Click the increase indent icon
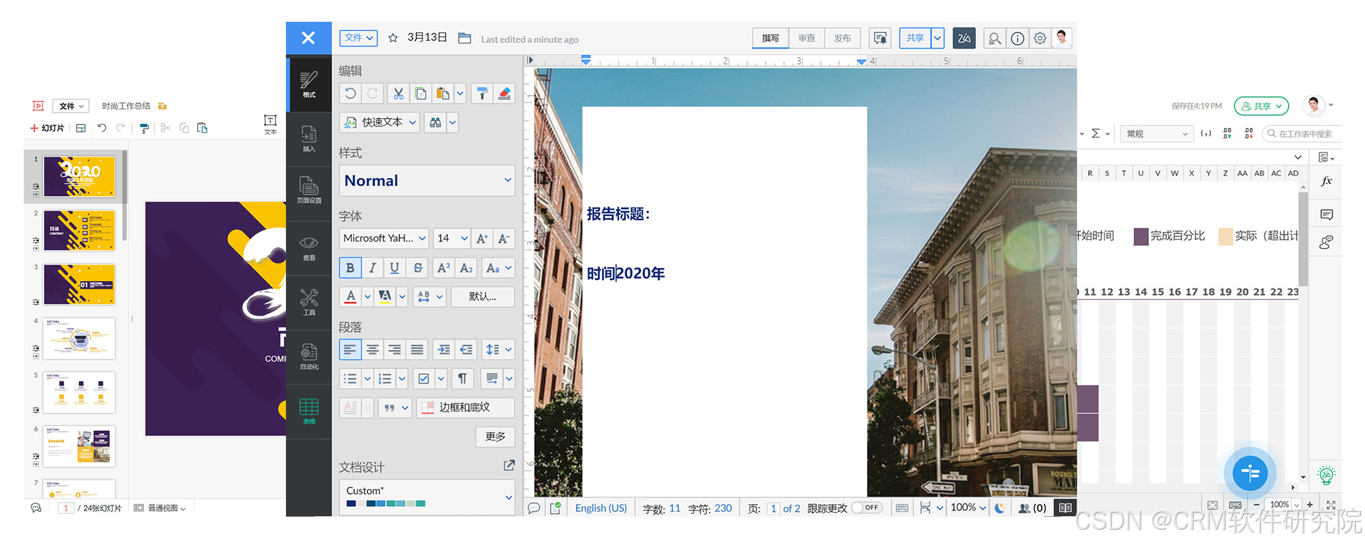 point(444,349)
